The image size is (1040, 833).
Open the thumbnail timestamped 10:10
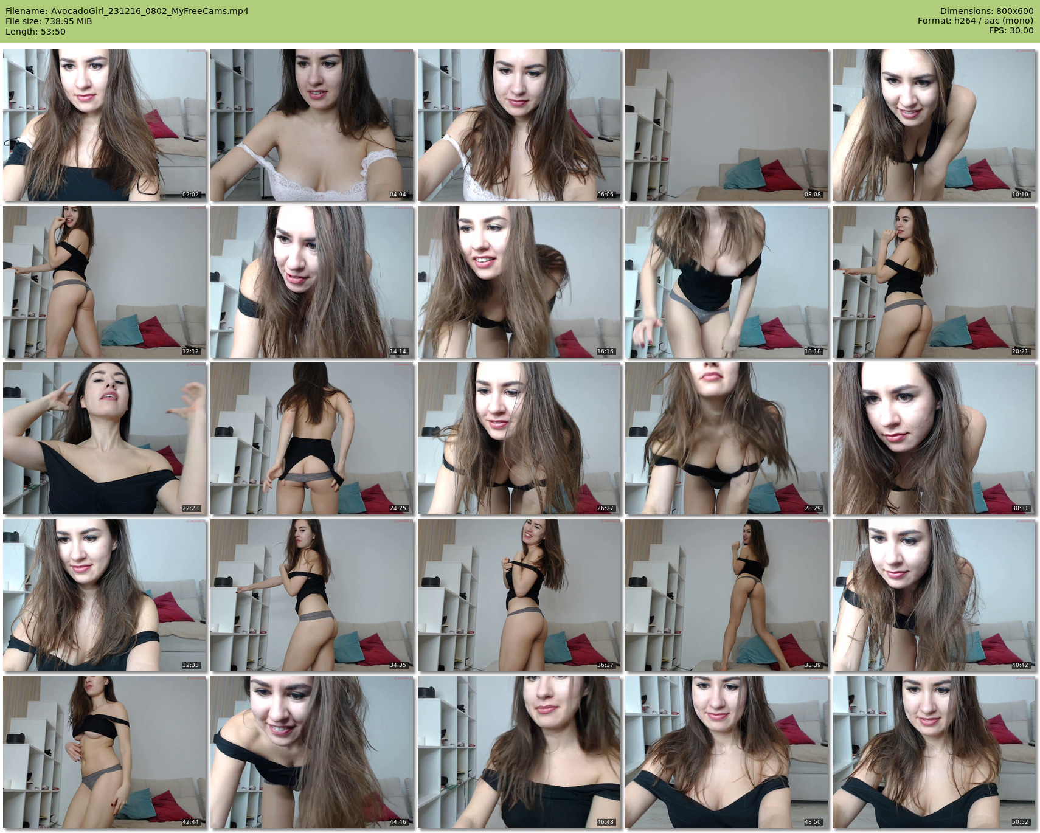(x=934, y=125)
